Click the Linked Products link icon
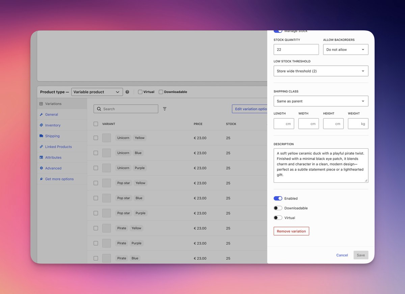The image size is (405, 294). [41, 147]
